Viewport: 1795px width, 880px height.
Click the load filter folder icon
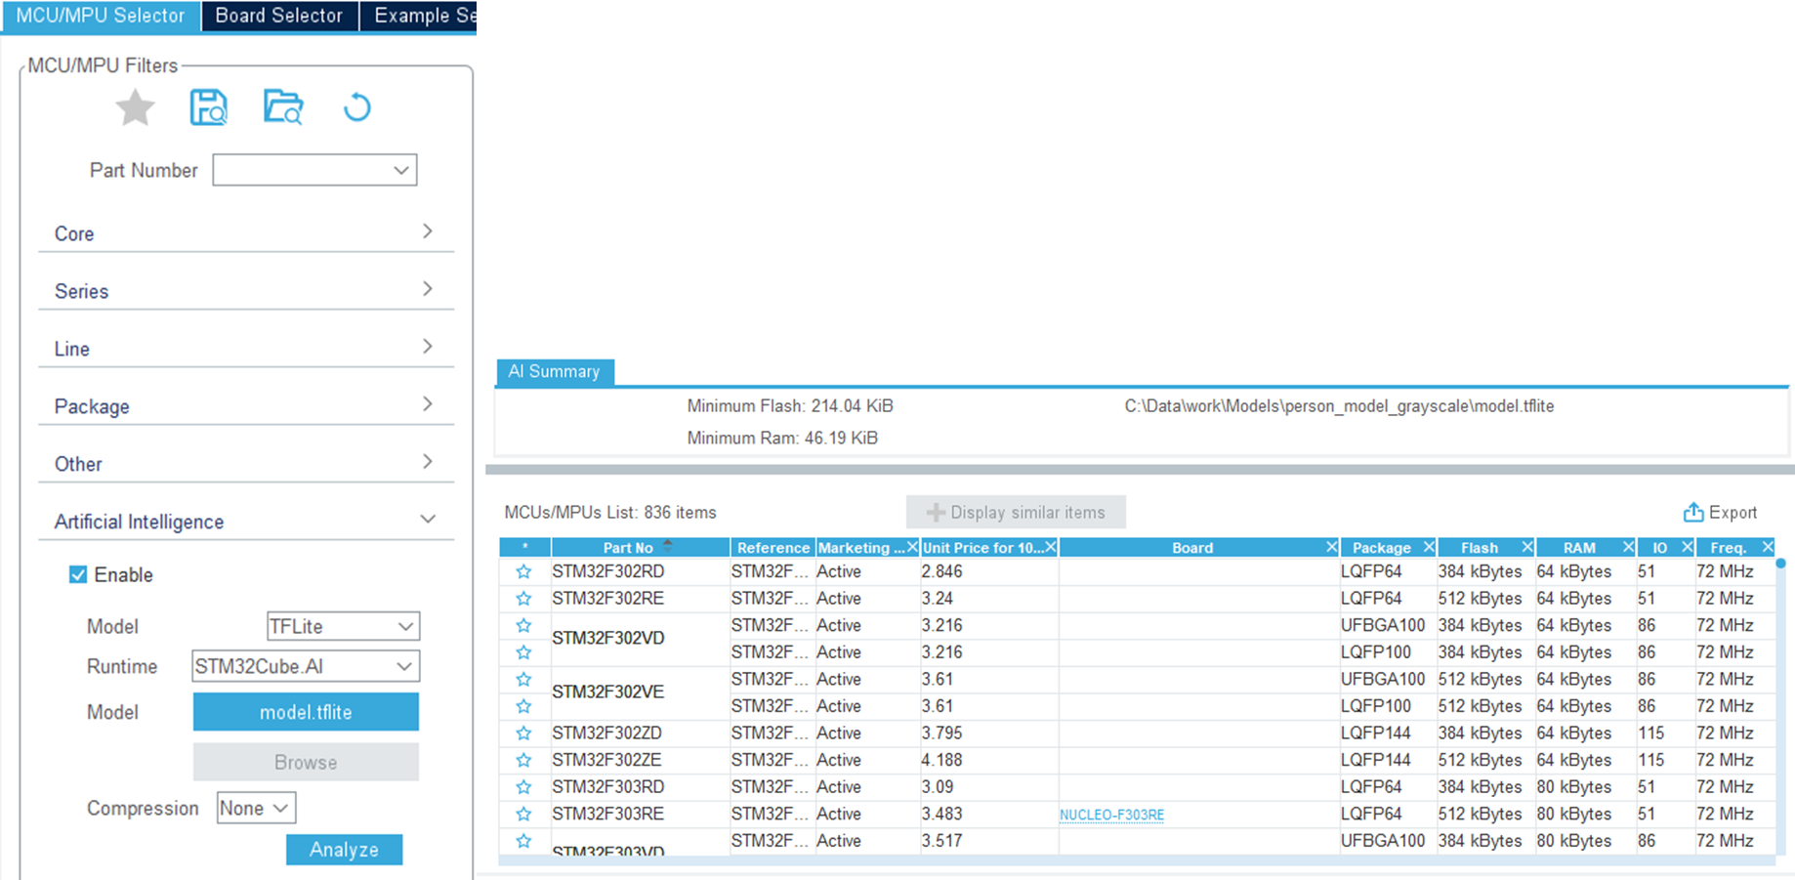pyautogui.click(x=283, y=107)
